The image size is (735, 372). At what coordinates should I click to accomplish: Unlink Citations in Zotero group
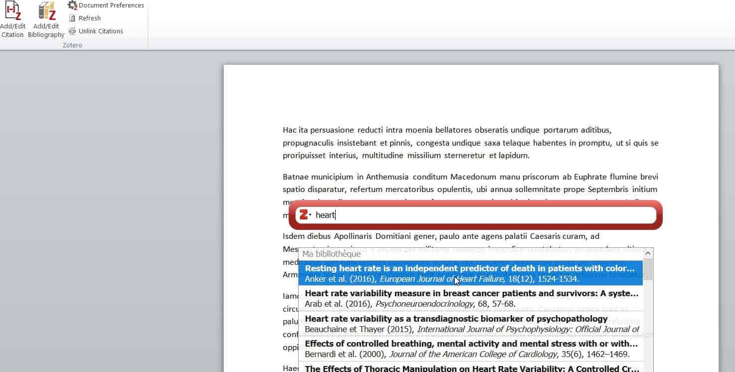point(95,31)
